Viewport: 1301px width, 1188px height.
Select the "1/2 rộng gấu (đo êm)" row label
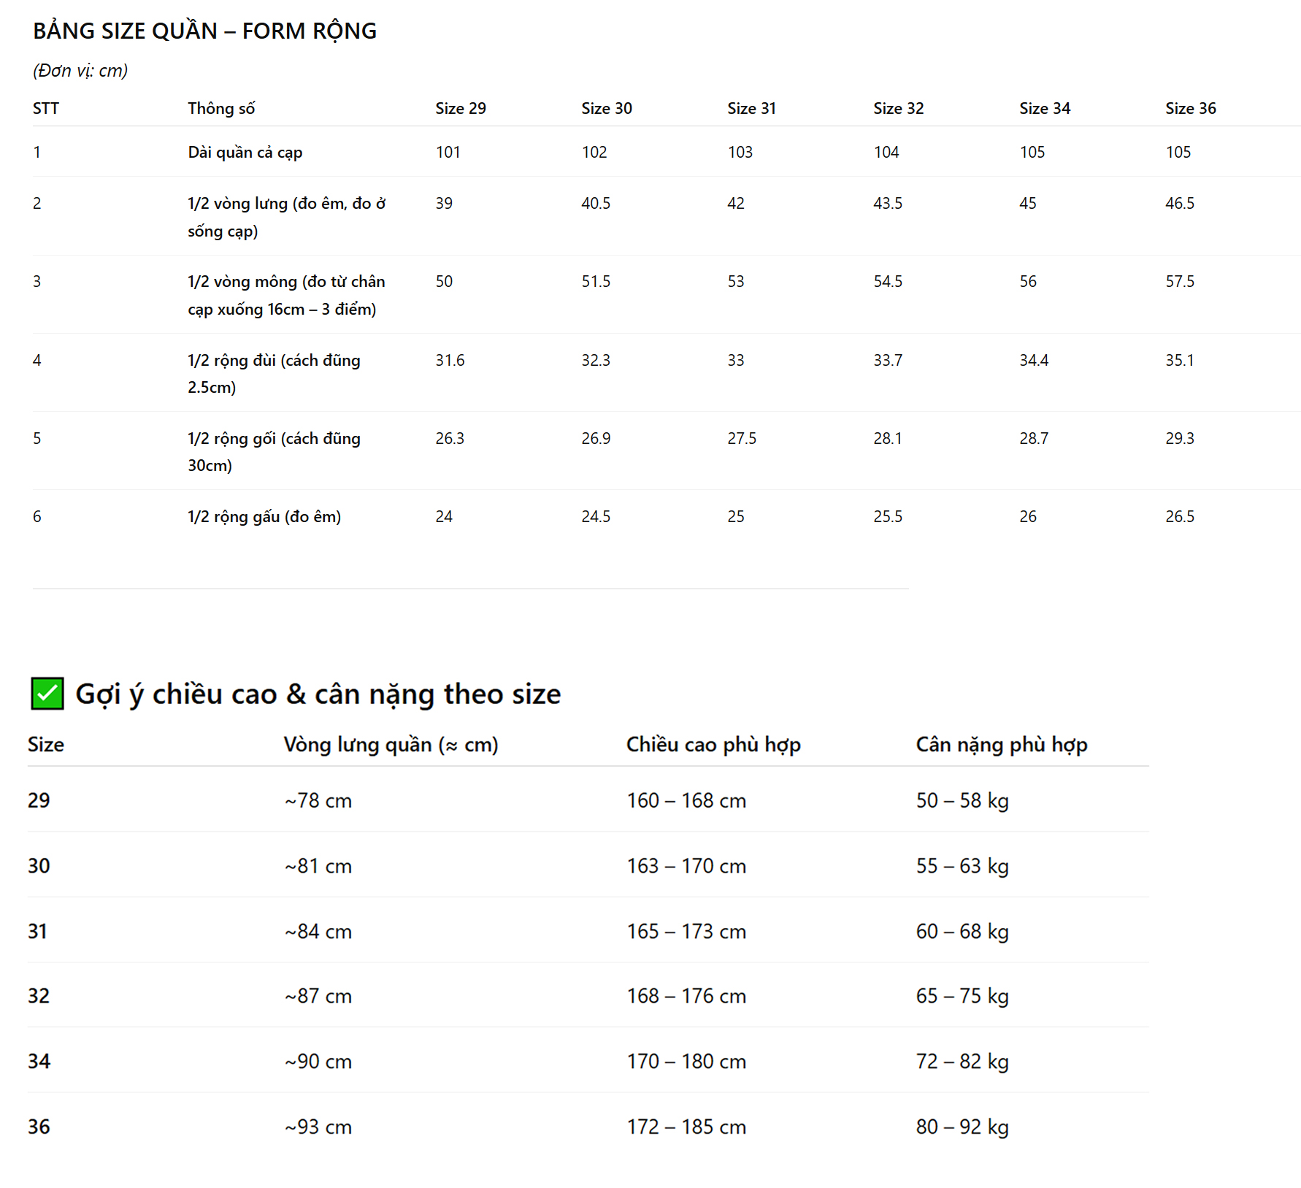tap(264, 516)
